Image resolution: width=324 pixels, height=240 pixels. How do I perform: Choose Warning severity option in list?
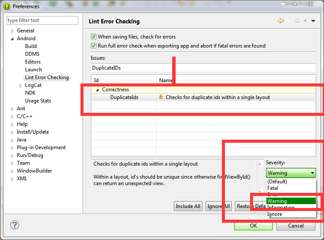click(291, 201)
